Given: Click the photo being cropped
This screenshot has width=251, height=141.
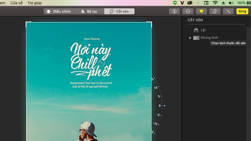Looking at the screenshot, I should [x=89, y=81].
